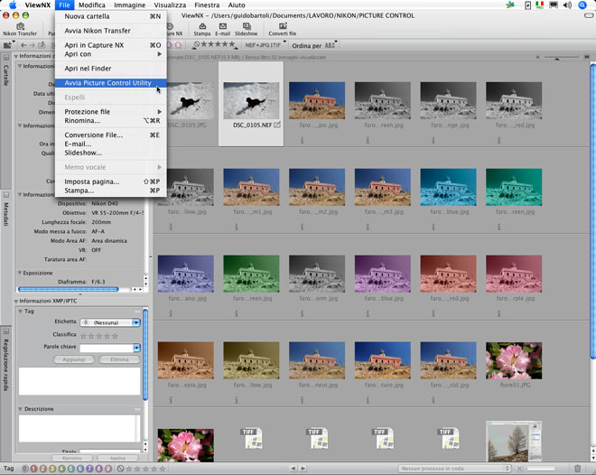Open the Parole chiave dropdown arrow
Viewport: 596px width, 475px height.
coord(136,348)
